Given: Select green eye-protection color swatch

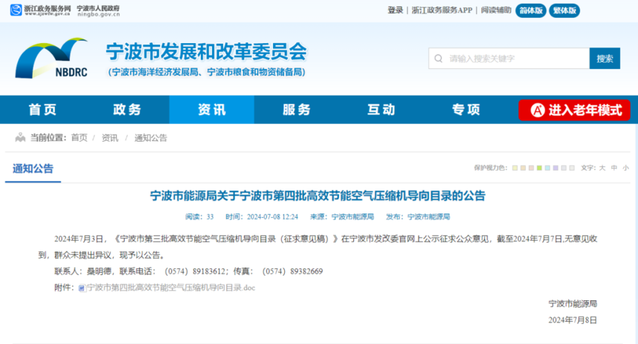Looking at the screenshot, I should coord(539,168).
